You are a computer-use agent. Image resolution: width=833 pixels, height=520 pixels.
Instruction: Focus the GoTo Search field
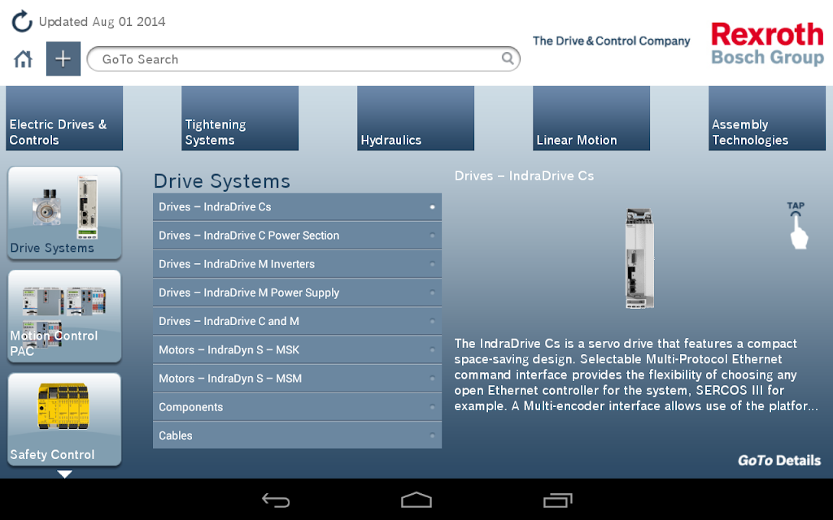tap(303, 58)
